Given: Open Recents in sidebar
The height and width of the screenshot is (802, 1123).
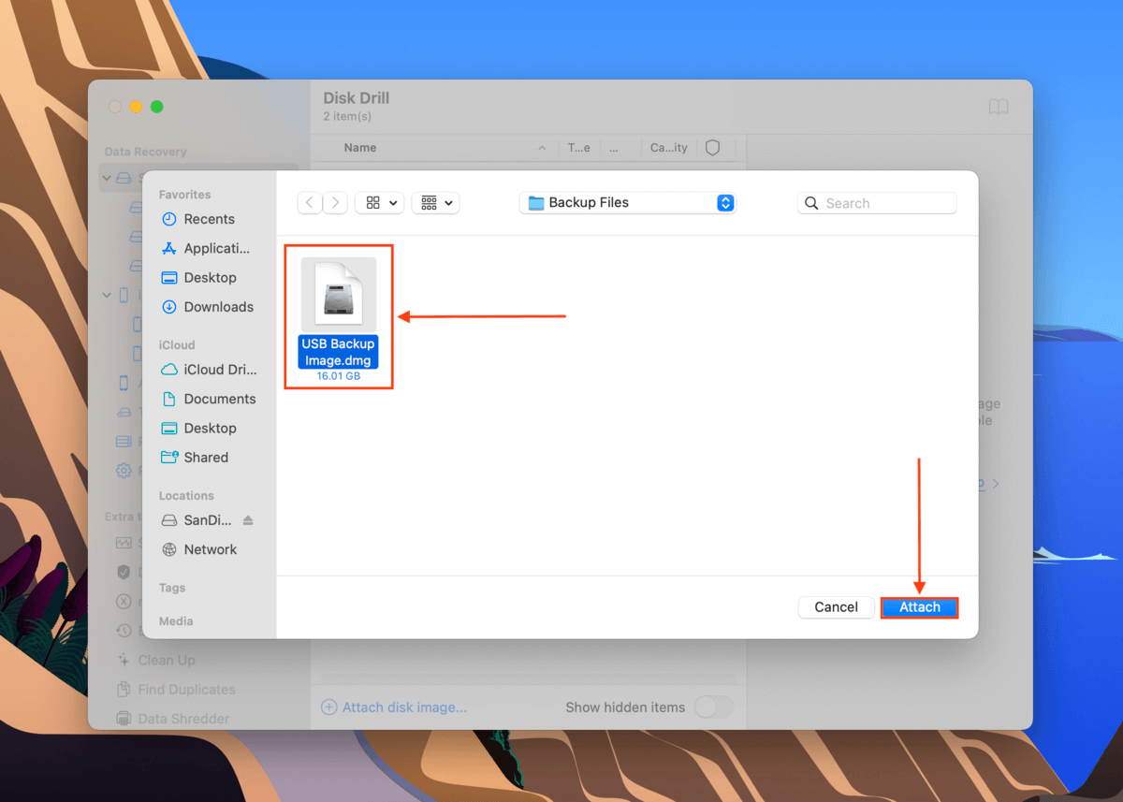Looking at the screenshot, I should click(208, 219).
